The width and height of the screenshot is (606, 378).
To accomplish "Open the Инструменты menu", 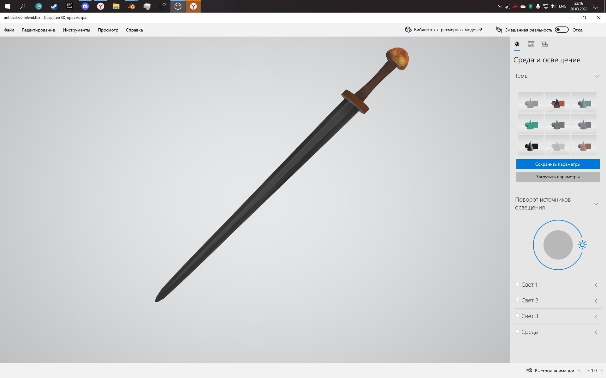I will tap(76, 30).
